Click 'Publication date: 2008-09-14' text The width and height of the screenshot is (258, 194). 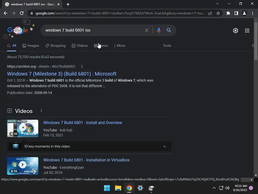tap(29, 93)
